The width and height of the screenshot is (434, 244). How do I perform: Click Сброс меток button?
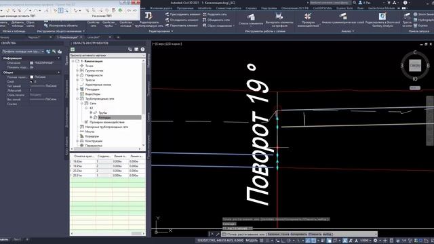coord(31,24)
